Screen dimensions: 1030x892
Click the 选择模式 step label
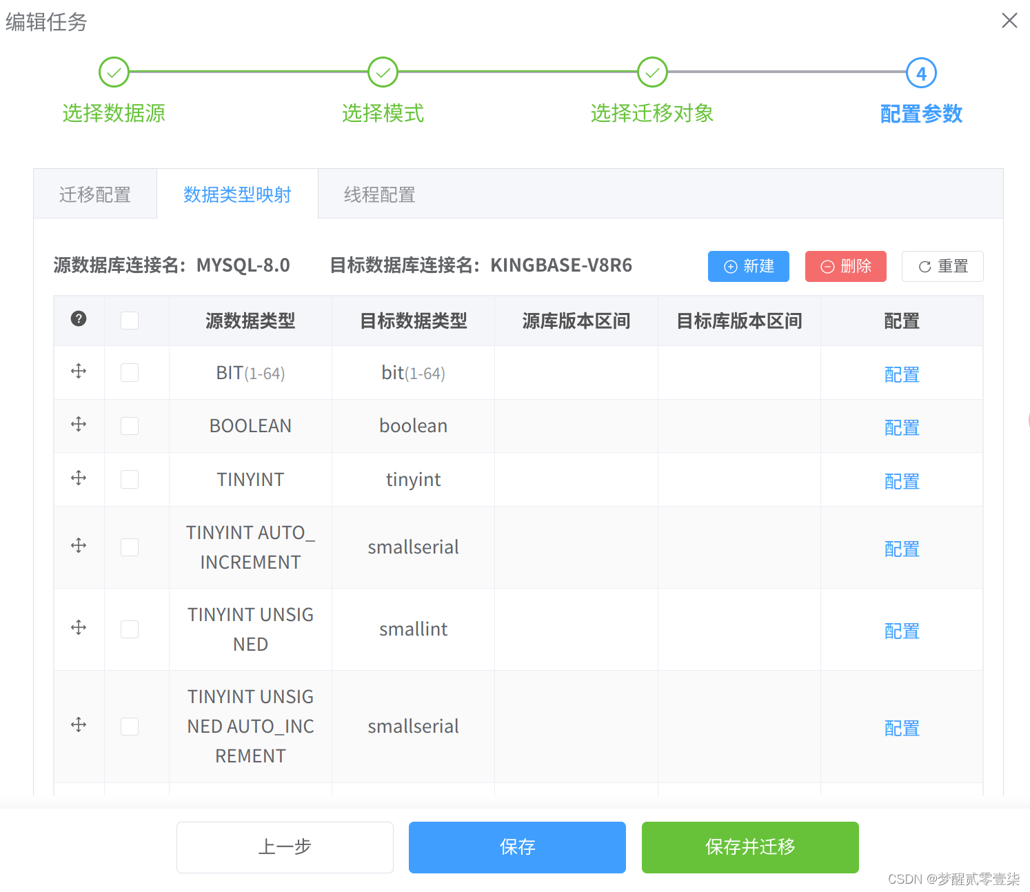pyautogui.click(x=383, y=113)
